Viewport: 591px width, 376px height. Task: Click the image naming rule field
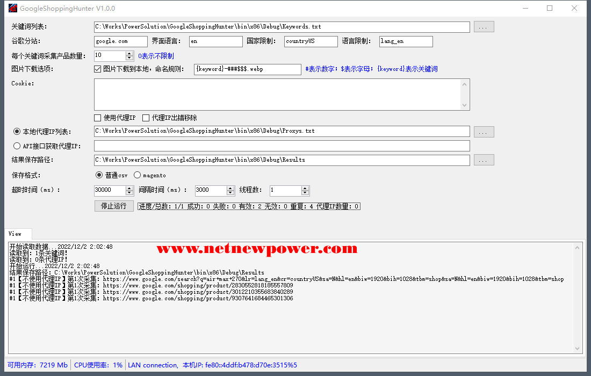point(248,69)
